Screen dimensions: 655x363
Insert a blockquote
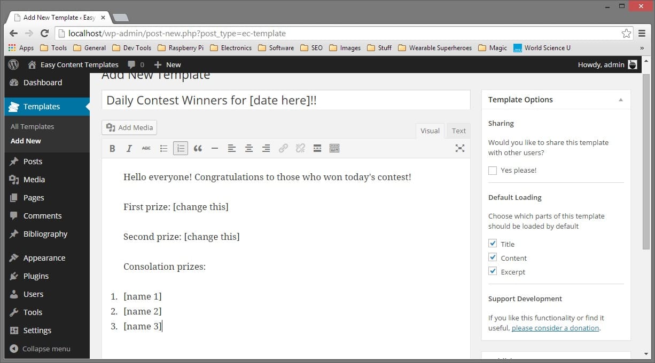(x=198, y=148)
